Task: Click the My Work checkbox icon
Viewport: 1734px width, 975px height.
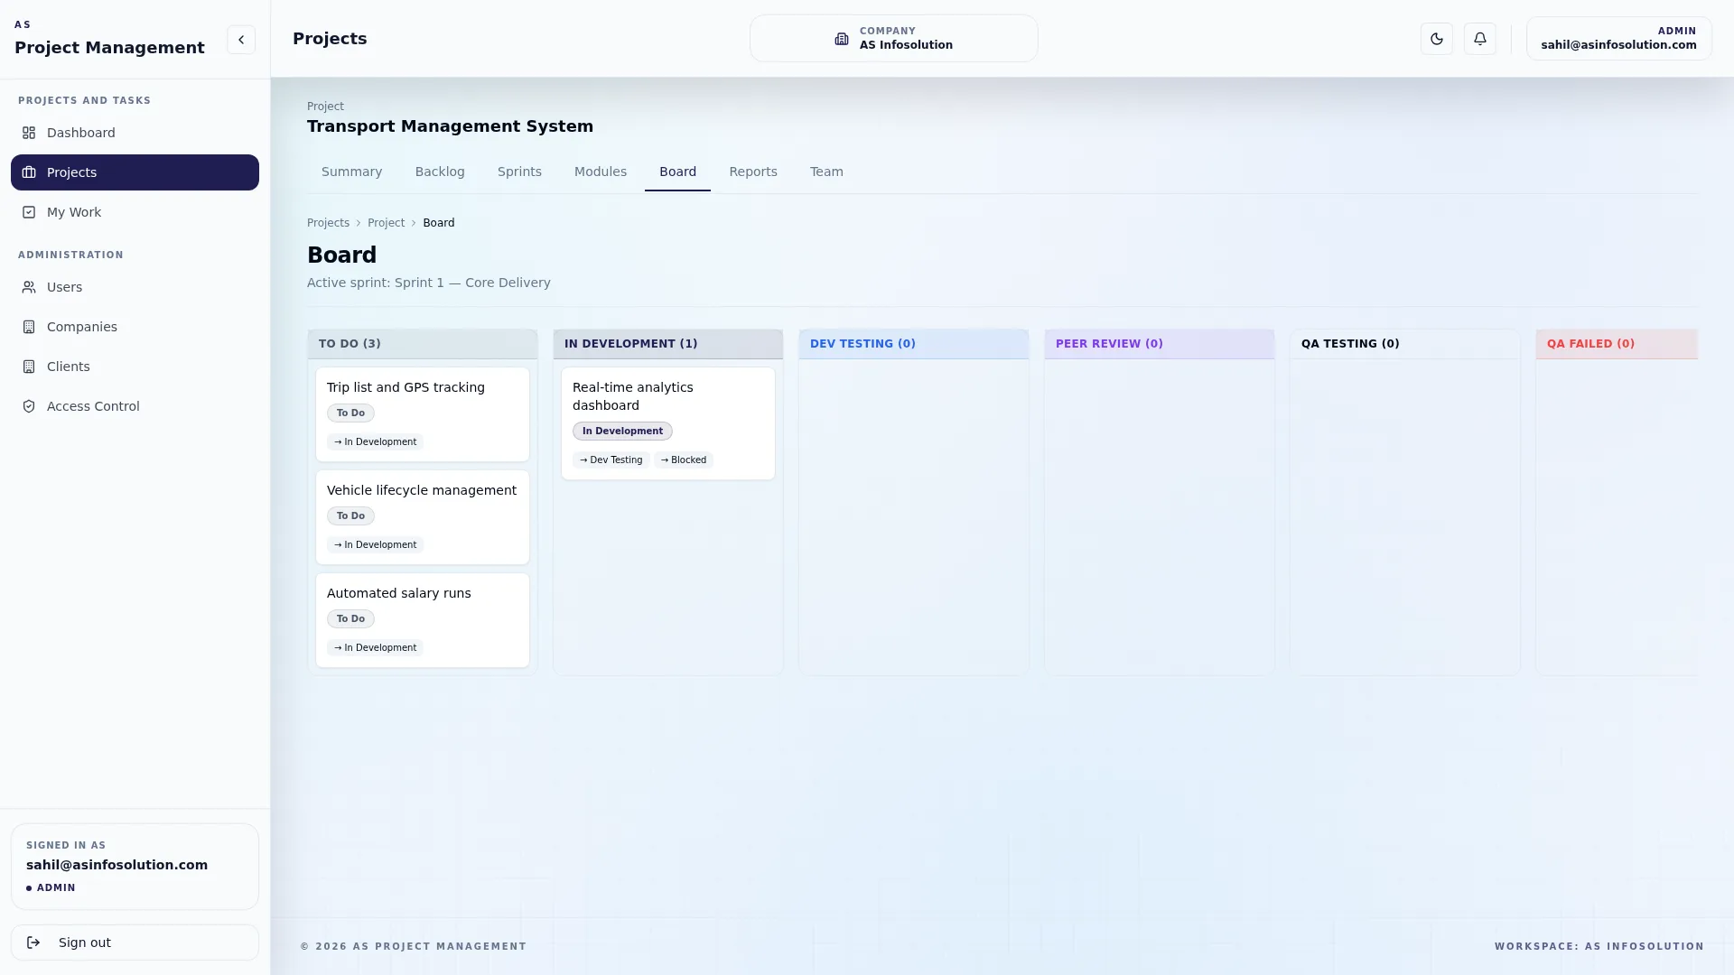Action: 29,212
